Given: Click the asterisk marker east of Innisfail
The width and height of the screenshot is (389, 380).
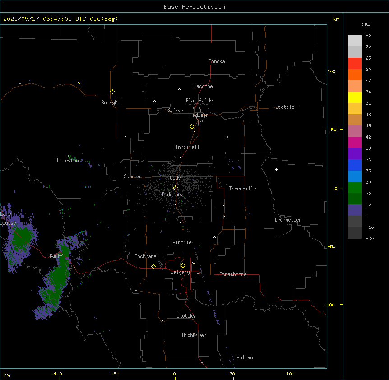Looking at the screenshot, I should pyautogui.click(x=227, y=137).
